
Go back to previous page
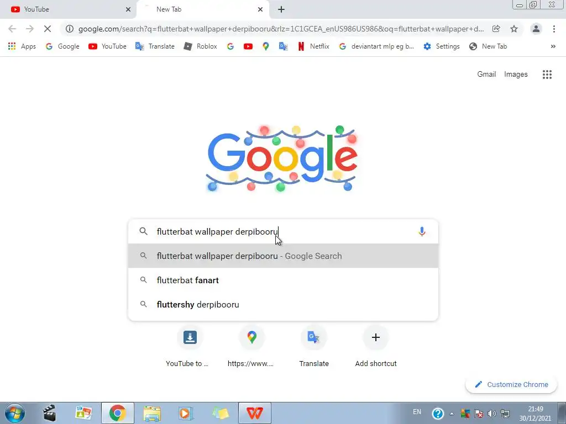point(12,29)
